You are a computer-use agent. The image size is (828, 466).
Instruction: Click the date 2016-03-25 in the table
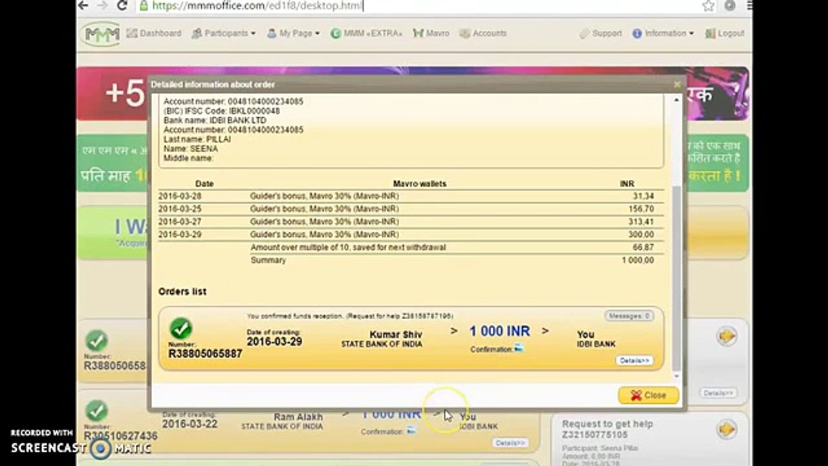click(180, 209)
